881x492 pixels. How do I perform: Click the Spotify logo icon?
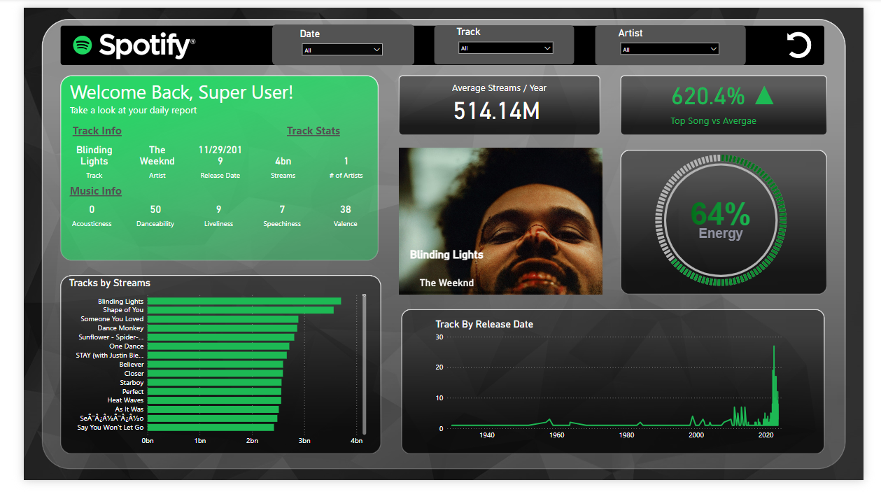[83, 45]
